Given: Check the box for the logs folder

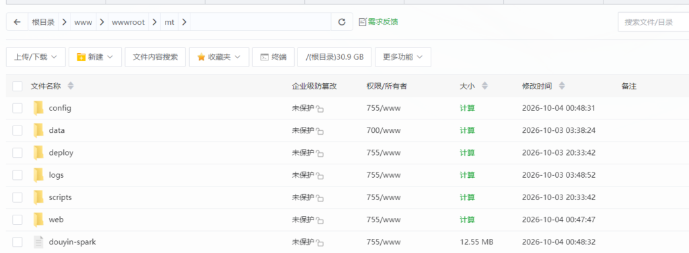Looking at the screenshot, I should point(17,175).
